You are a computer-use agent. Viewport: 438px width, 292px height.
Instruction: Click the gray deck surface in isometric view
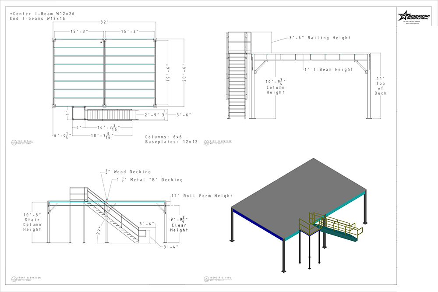pos(299,199)
